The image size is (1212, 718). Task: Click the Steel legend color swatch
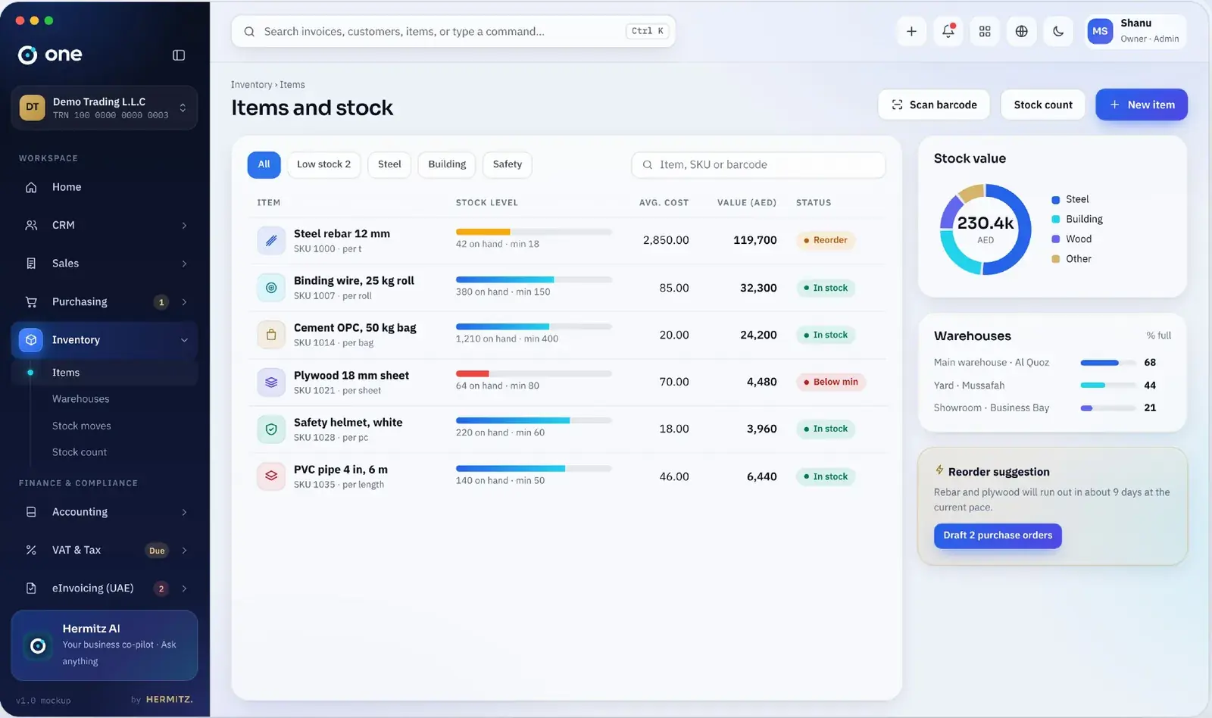[x=1055, y=200]
